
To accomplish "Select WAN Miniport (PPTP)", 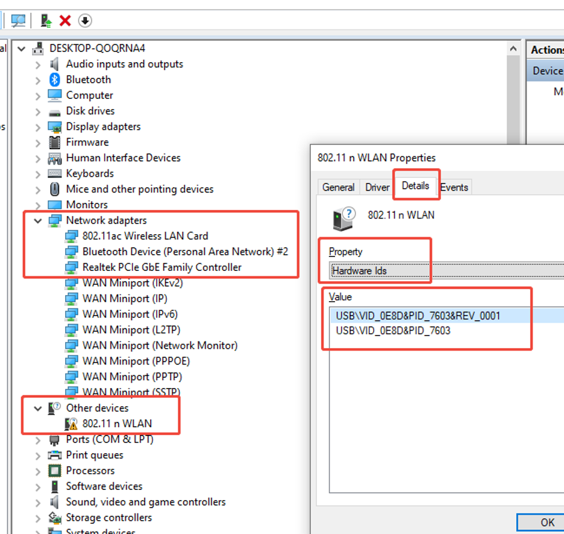I will pos(133,377).
